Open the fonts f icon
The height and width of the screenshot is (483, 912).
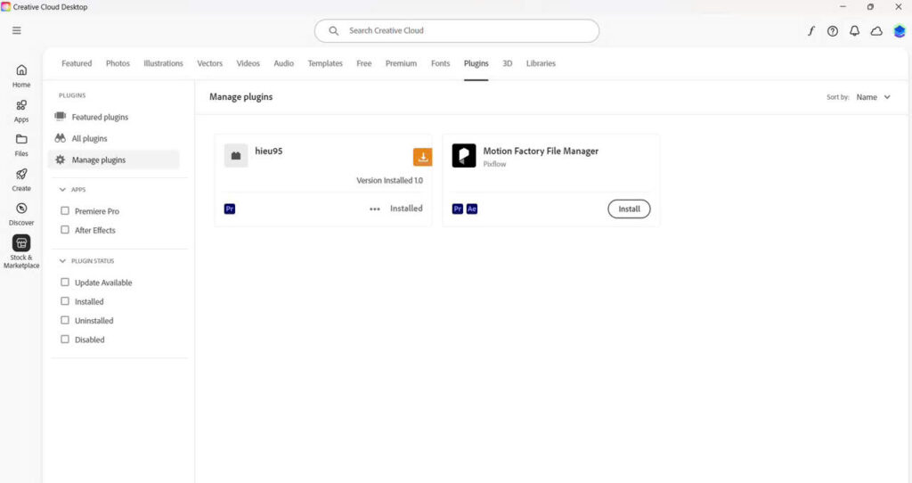(x=810, y=31)
